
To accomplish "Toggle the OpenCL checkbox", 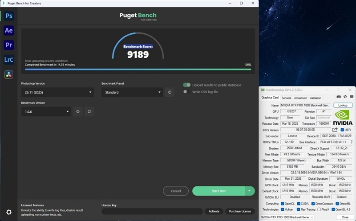I will [x=283, y=204].
